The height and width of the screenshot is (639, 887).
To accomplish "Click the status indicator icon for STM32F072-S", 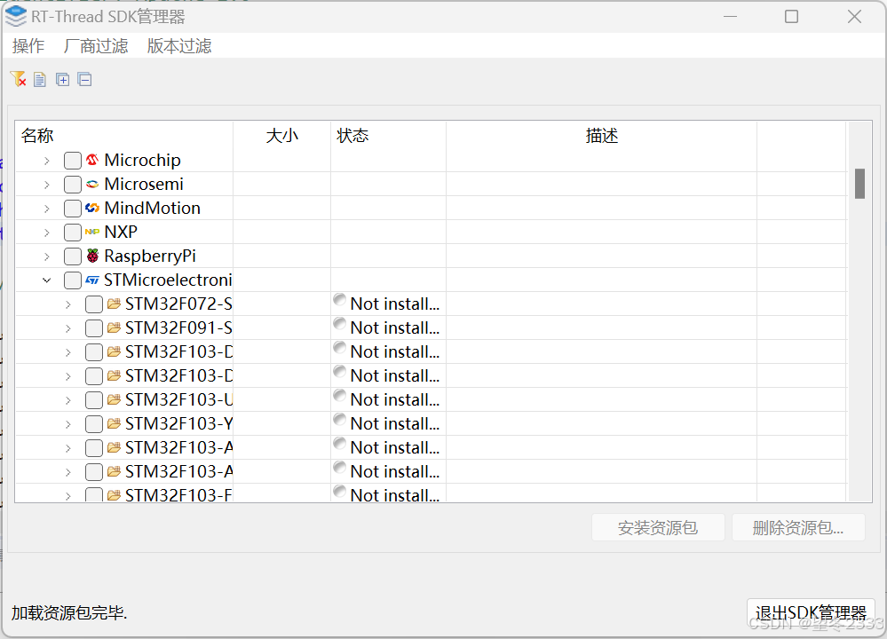I will point(339,299).
